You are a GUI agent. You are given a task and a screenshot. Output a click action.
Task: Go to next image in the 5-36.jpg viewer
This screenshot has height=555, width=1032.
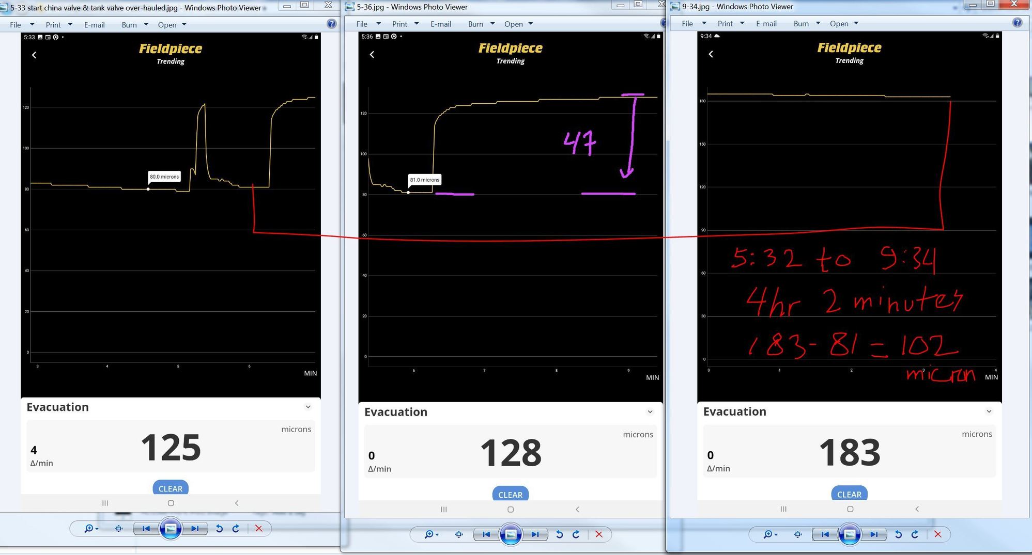[x=535, y=534]
